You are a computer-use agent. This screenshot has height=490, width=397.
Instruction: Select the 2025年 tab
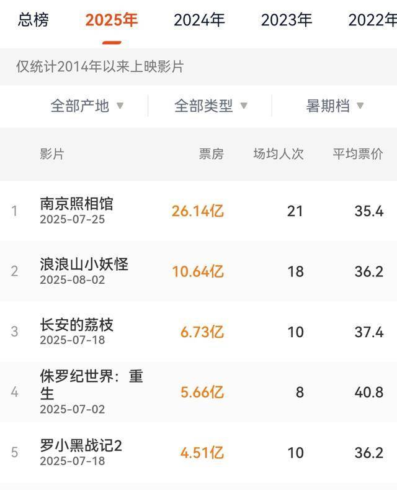tap(112, 20)
